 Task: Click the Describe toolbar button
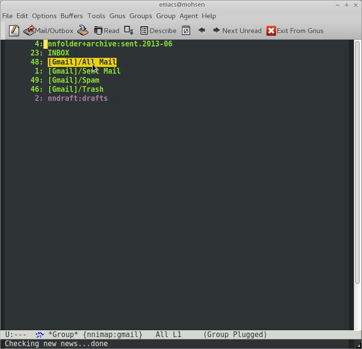coord(158,31)
